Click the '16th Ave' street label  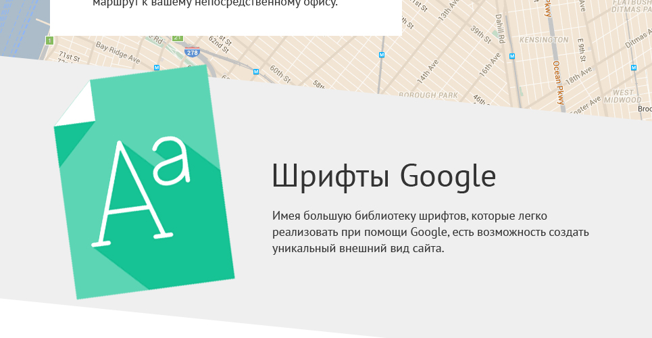tap(490, 64)
